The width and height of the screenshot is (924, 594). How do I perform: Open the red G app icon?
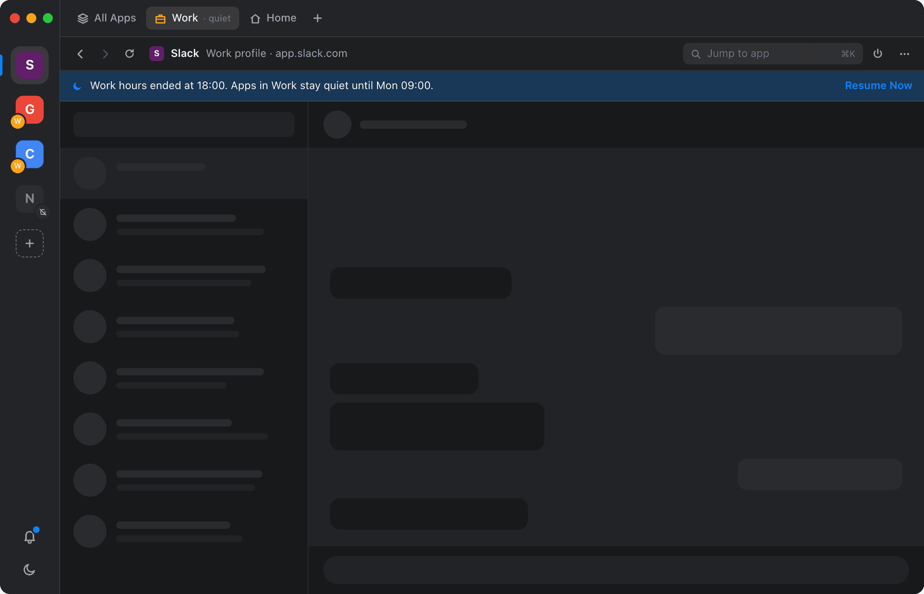pos(30,109)
